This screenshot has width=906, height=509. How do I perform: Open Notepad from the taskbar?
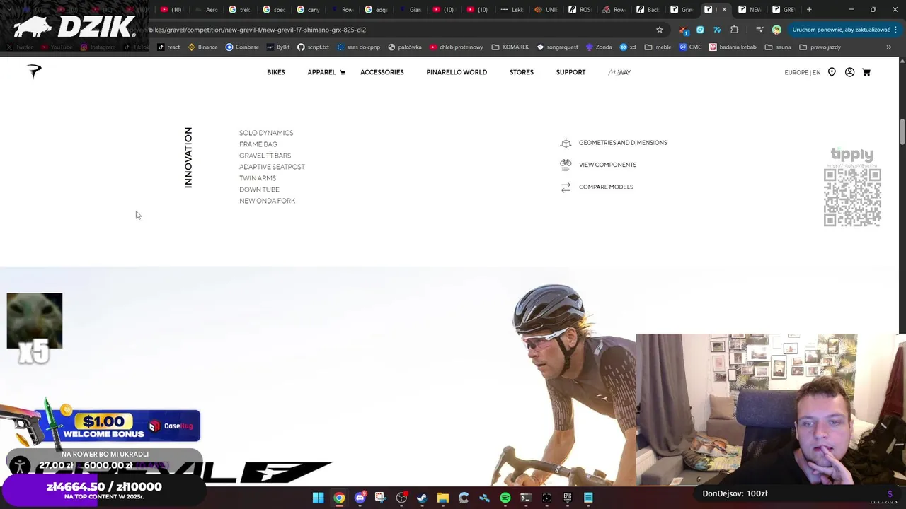588,498
